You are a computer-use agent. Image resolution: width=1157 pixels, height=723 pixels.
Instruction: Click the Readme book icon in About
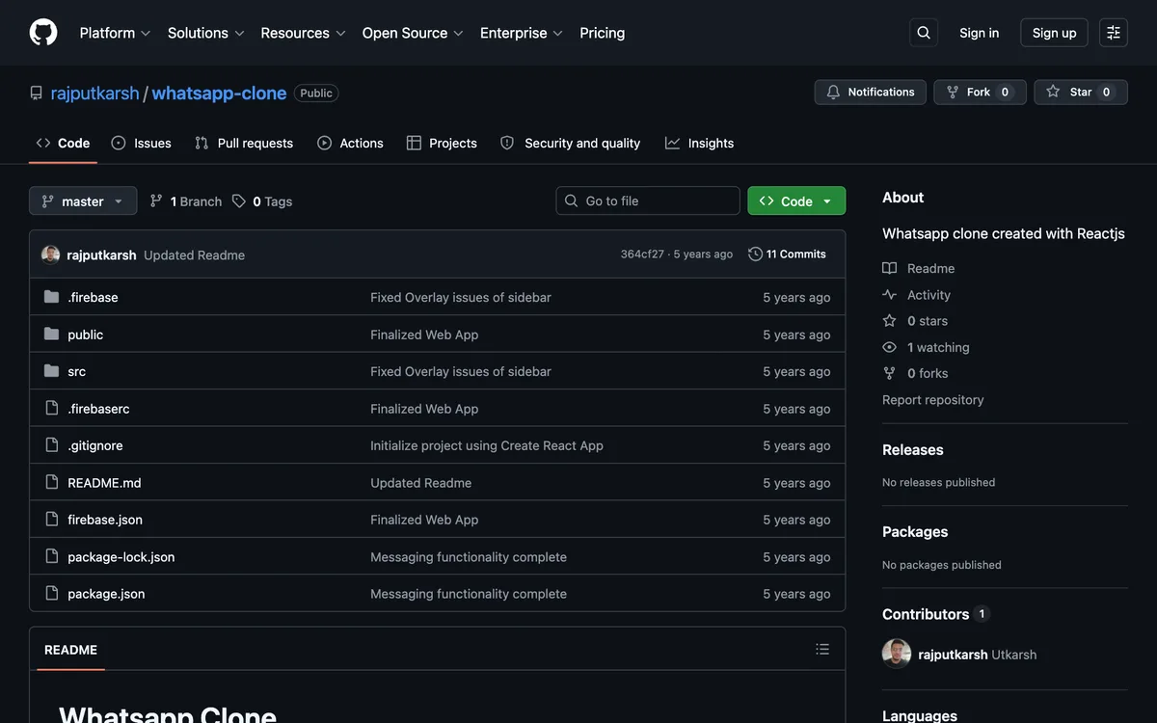tap(889, 269)
